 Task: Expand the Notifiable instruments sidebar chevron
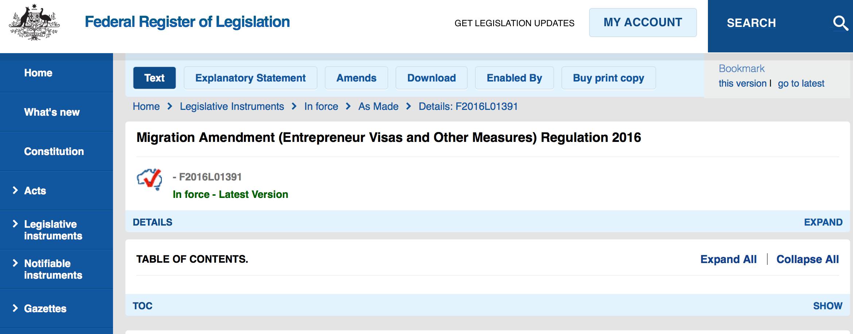[15, 263]
